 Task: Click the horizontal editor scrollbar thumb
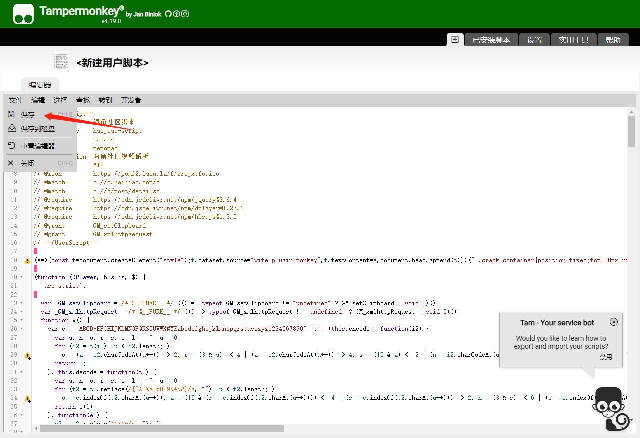click(x=162, y=428)
